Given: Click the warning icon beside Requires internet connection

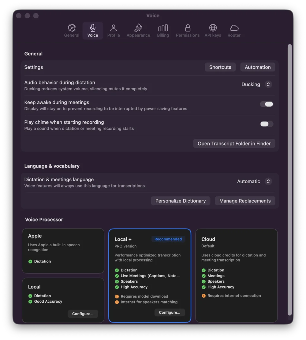Looking at the screenshot, I should tap(204, 296).
